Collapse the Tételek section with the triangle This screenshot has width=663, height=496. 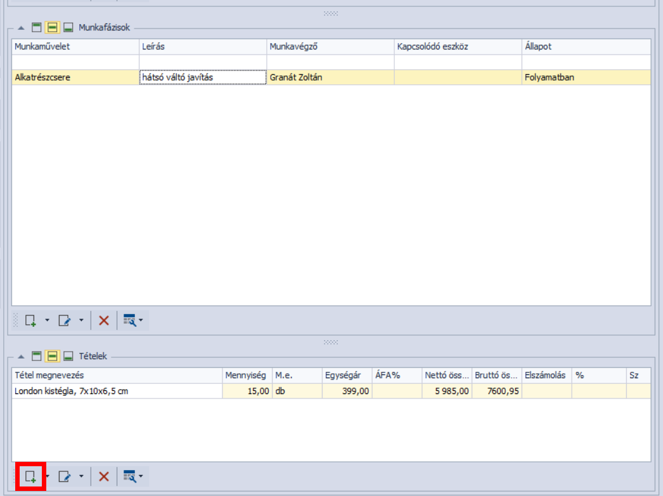[x=21, y=356]
